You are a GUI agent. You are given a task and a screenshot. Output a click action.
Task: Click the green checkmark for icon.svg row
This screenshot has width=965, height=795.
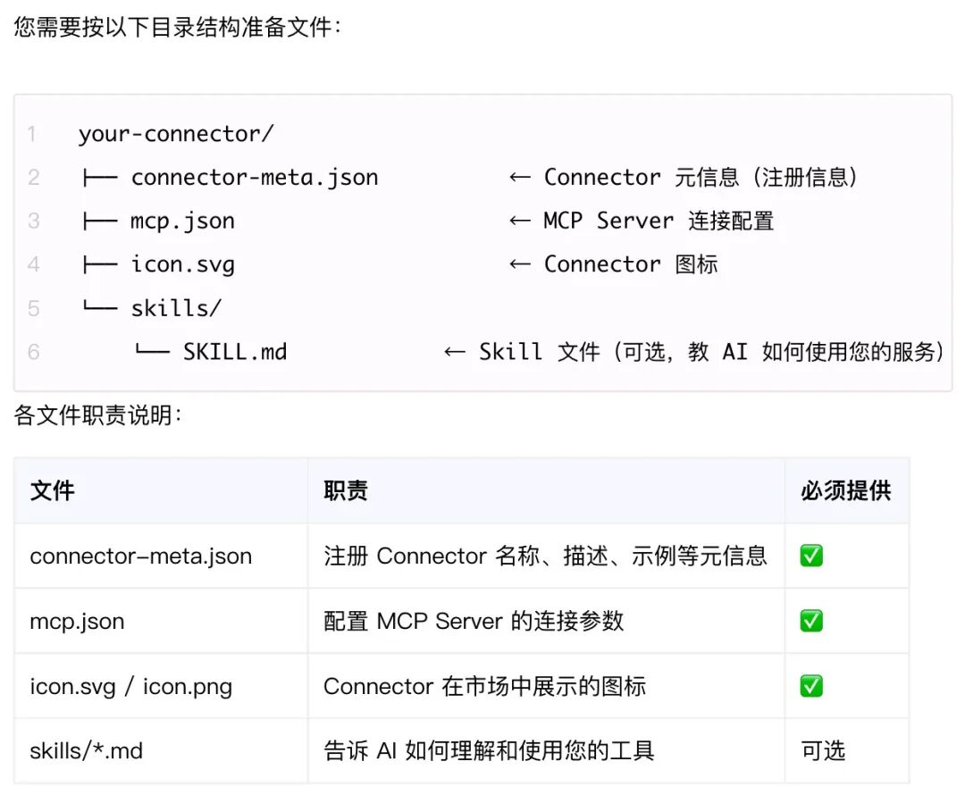[x=811, y=686]
